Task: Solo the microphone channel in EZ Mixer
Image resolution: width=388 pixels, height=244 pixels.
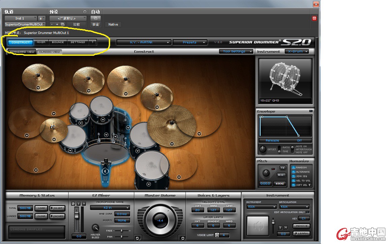Action: (78, 204)
